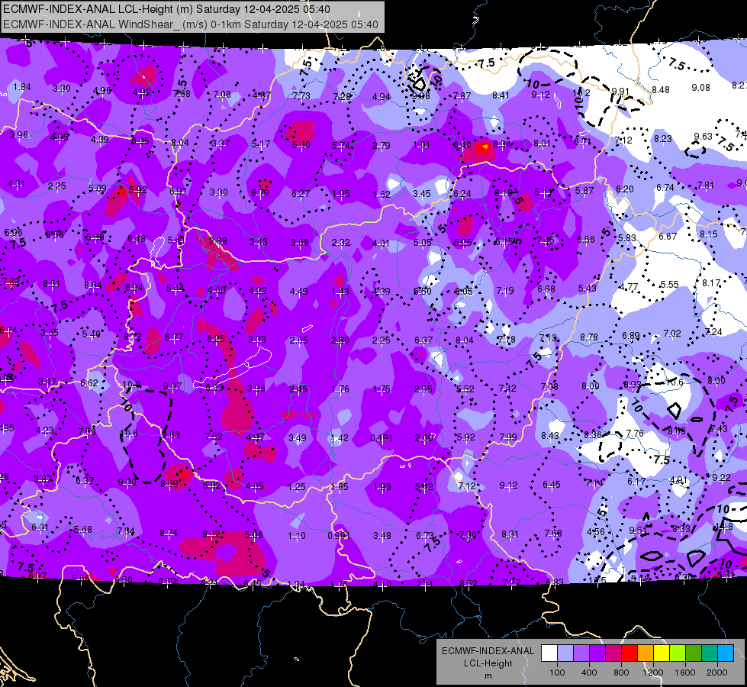The width and height of the screenshot is (747, 687).
Task: Click the grid value 1.84
Action: tap(22, 87)
